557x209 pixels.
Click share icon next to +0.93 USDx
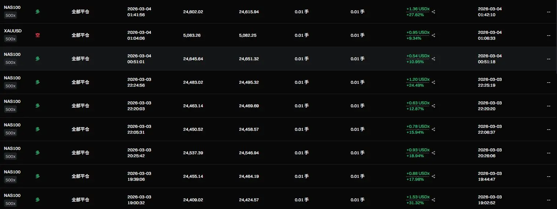click(x=433, y=153)
